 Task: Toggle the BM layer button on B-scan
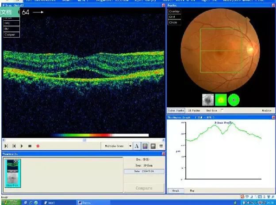[x=11, y=29]
